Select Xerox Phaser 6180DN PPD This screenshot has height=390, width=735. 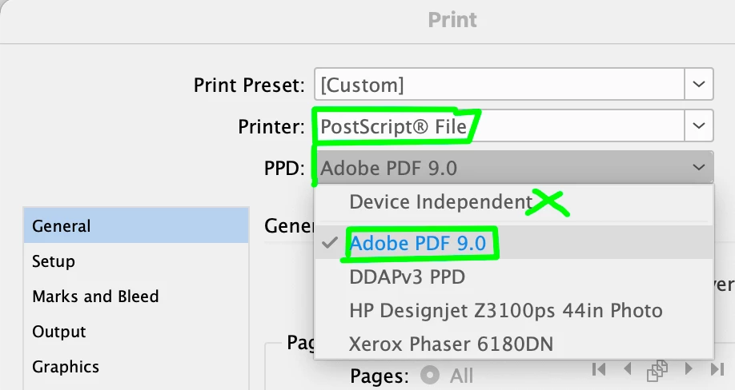point(451,344)
